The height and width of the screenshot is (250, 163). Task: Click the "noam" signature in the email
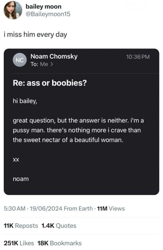pyautogui.click(x=21, y=179)
